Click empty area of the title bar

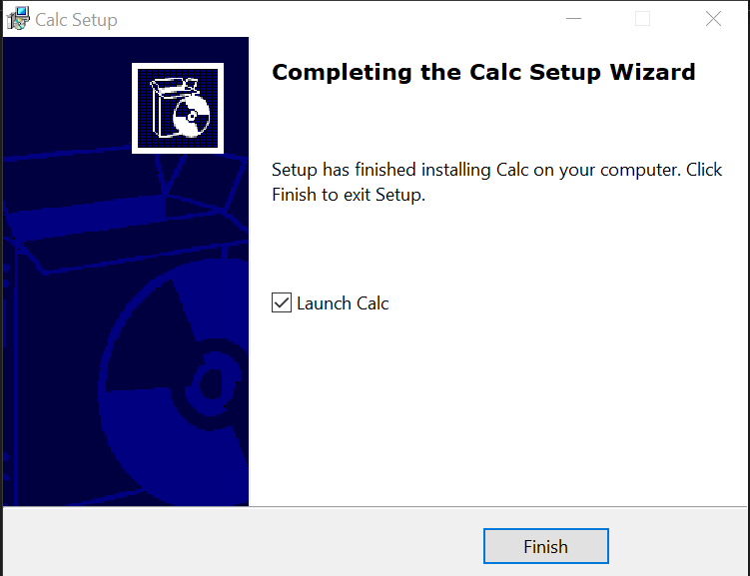pos(330,19)
